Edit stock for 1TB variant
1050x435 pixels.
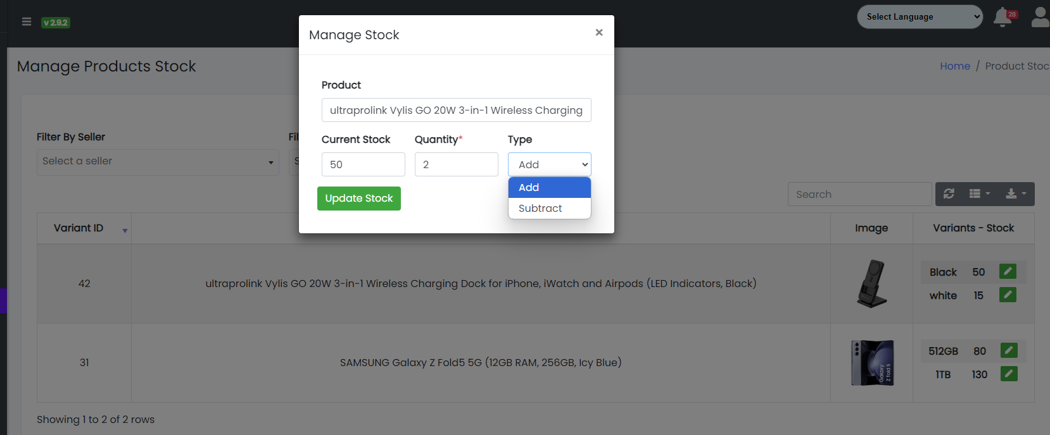point(1009,374)
